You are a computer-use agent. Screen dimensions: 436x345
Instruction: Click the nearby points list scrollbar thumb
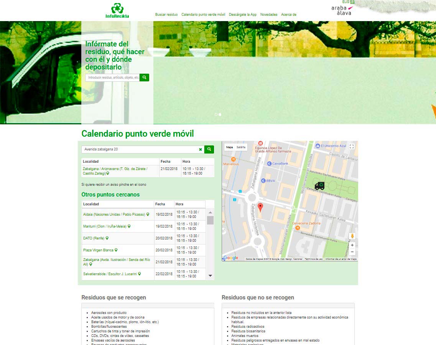[210, 220]
